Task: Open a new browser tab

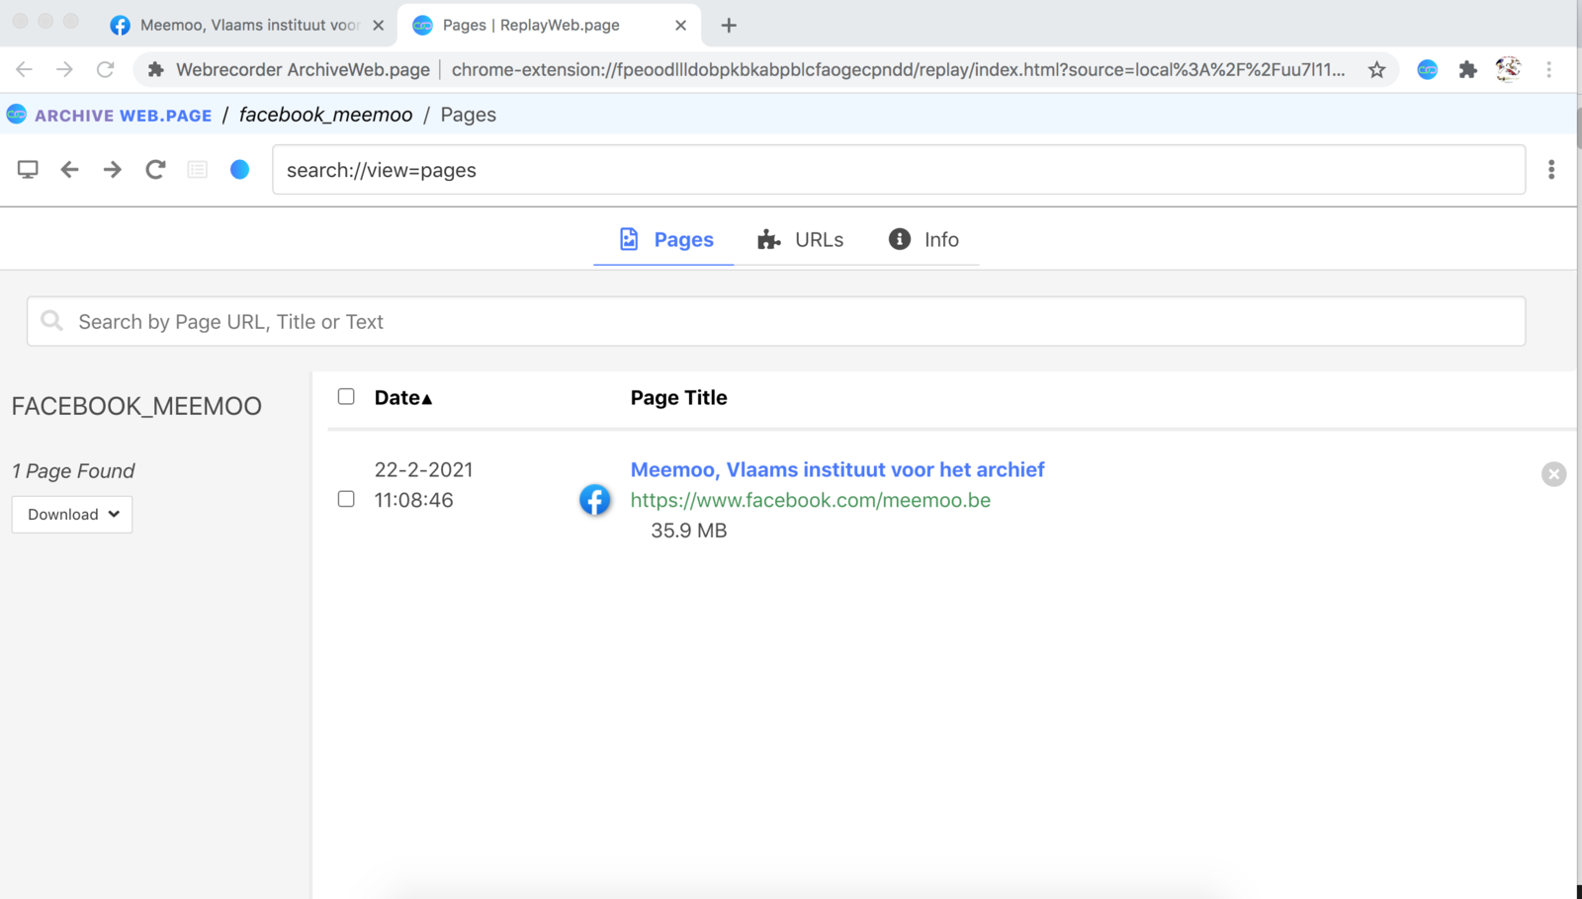Action: point(729,26)
